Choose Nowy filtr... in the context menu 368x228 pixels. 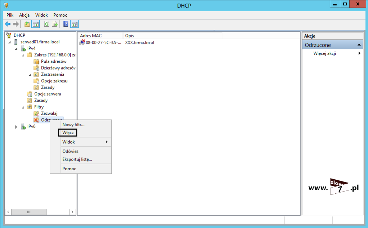click(73, 124)
